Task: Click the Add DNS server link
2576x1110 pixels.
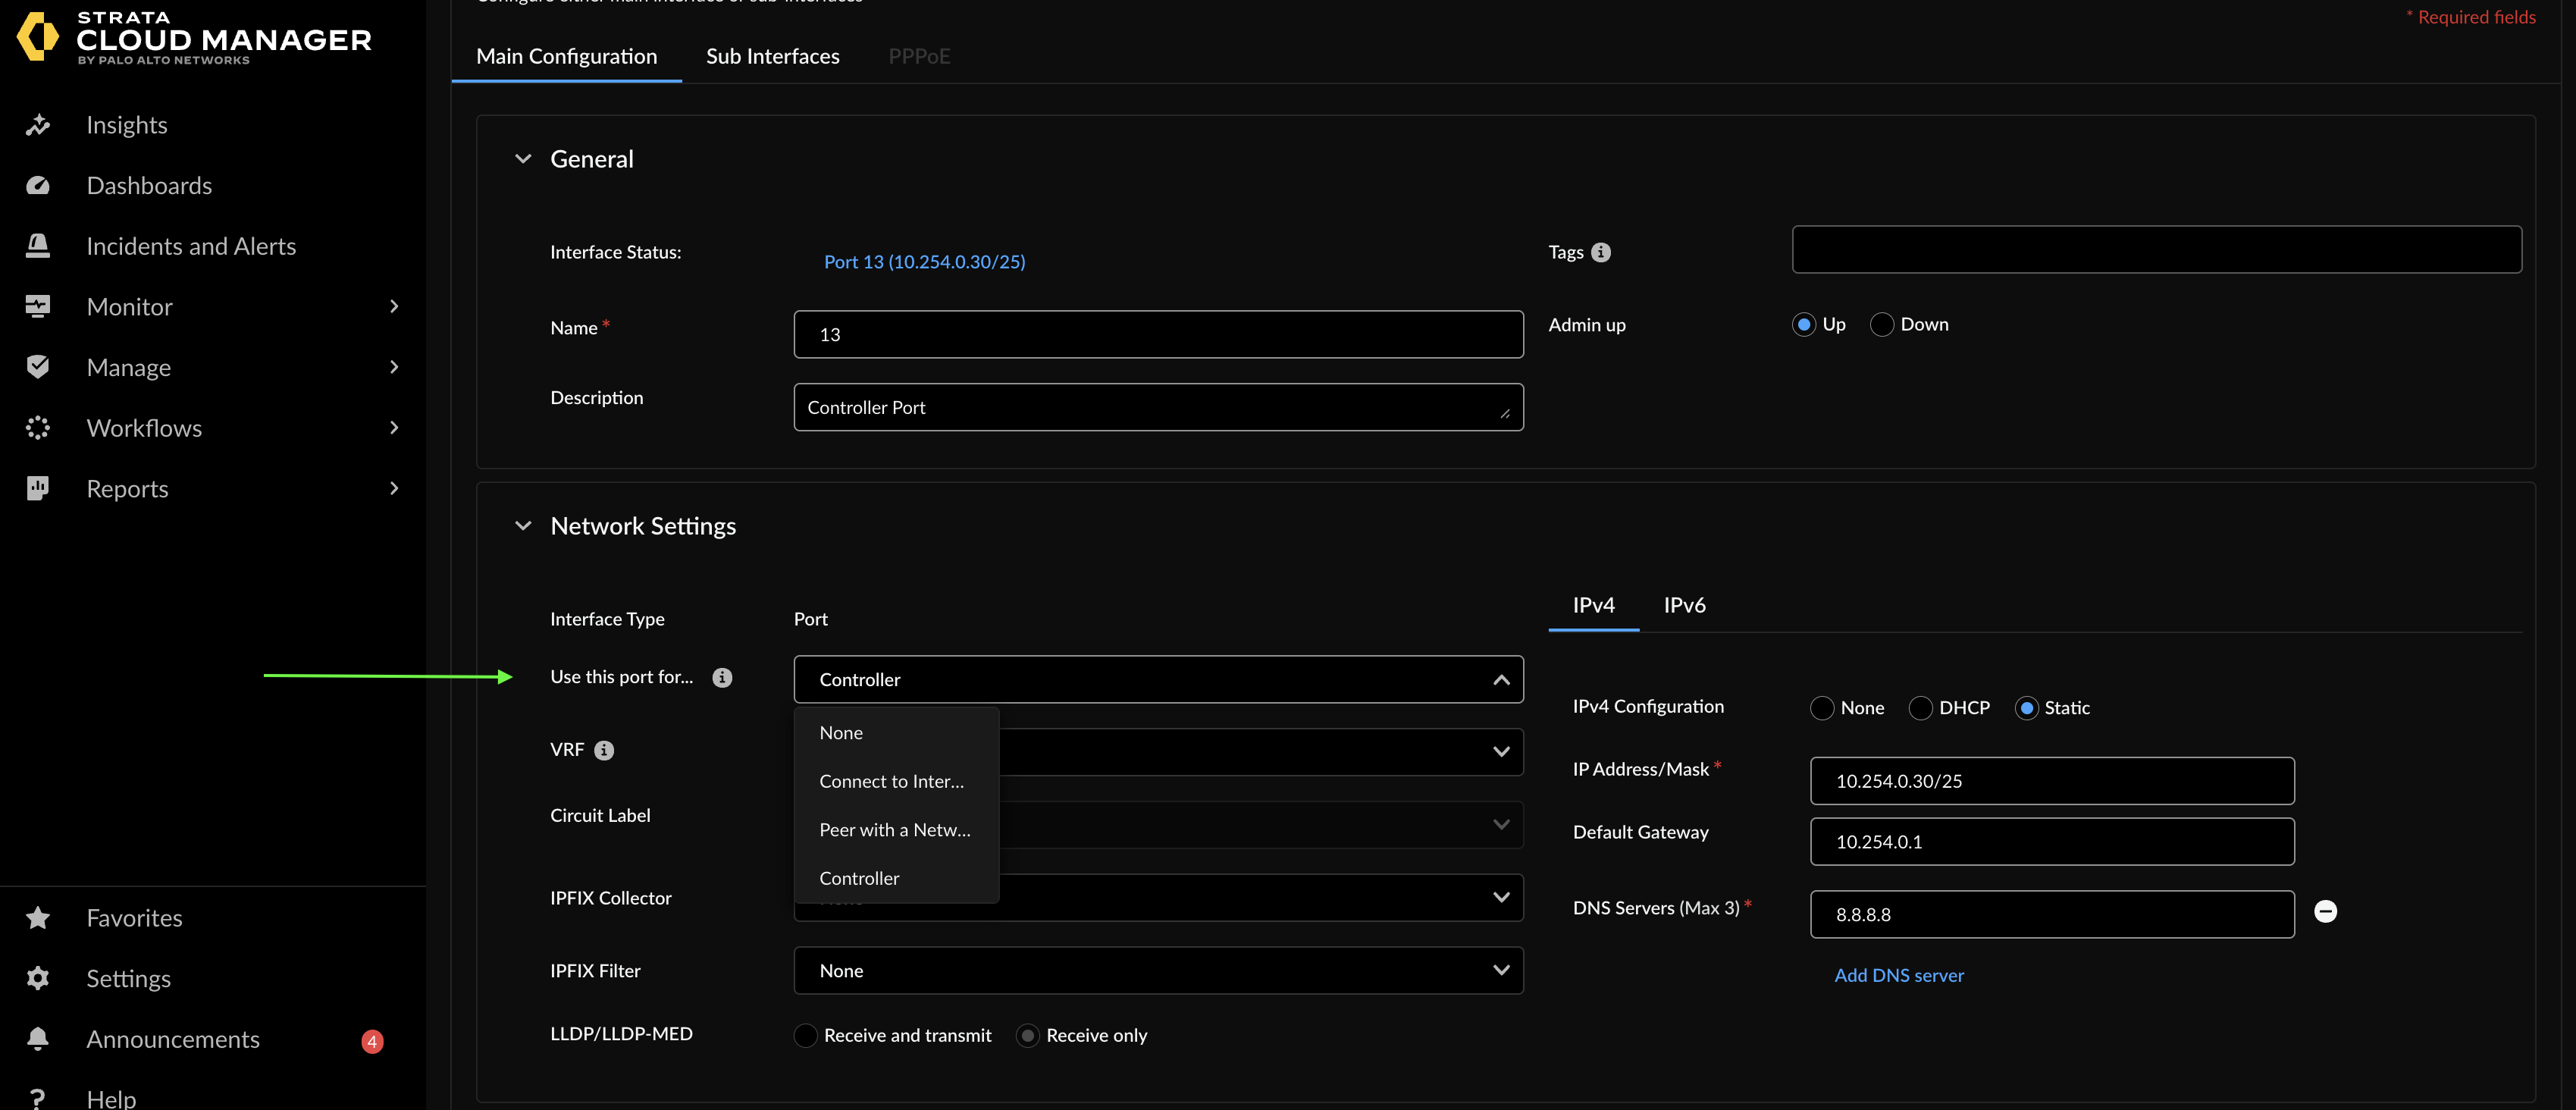Action: pyautogui.click(x=1898, y=975)
